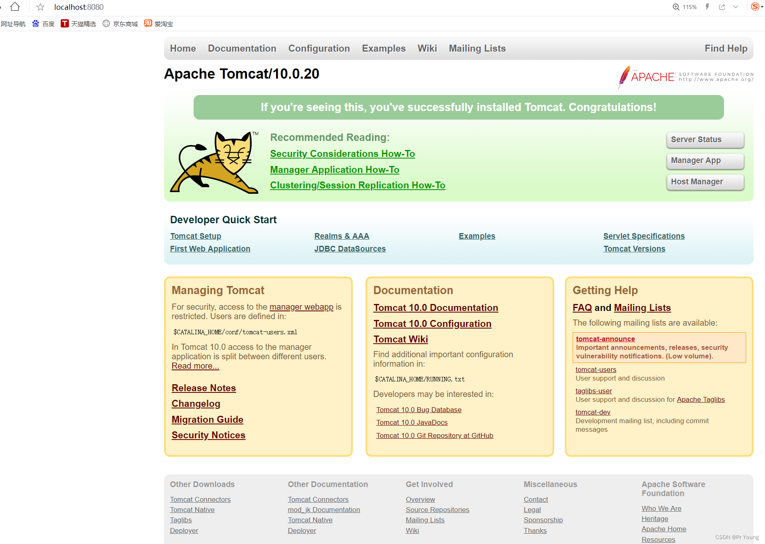
Task: Open Security Considerations How-To link
Action: 343,154
